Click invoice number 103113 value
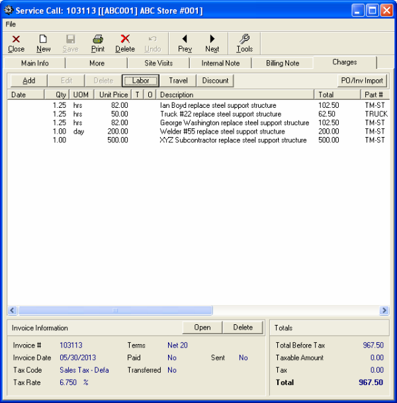The height and width of the screenshot is (403, 397). pos(71,345)
